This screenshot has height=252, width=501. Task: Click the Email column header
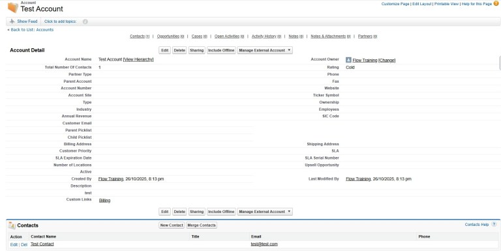pos(256,236)
